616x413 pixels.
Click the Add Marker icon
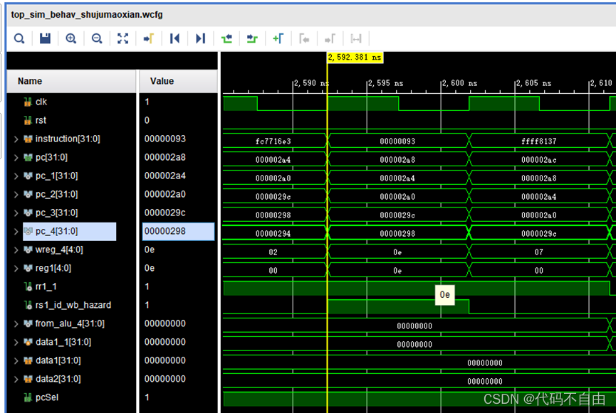[278, 38]
